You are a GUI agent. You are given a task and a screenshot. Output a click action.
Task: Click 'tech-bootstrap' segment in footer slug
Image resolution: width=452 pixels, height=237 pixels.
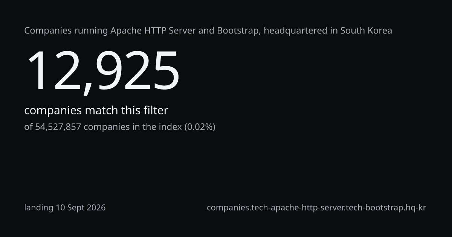[373, 208]
